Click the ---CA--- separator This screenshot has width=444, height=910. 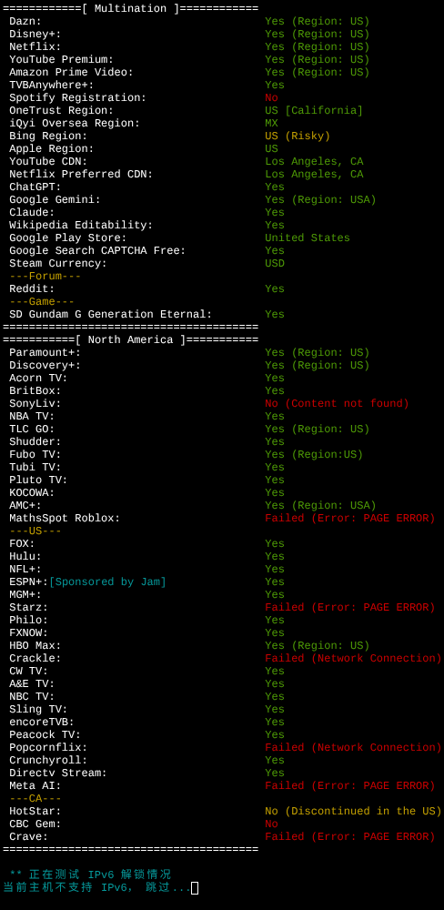coord(35,799)
